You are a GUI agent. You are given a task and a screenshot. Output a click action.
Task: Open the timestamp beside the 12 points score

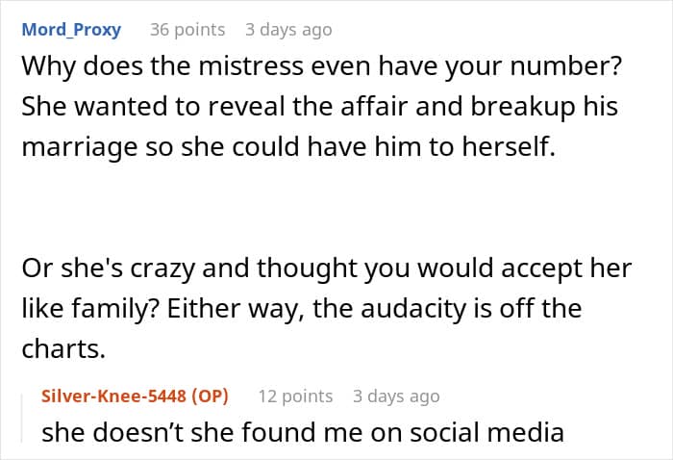pyautogui.click(x=395, y=396)
